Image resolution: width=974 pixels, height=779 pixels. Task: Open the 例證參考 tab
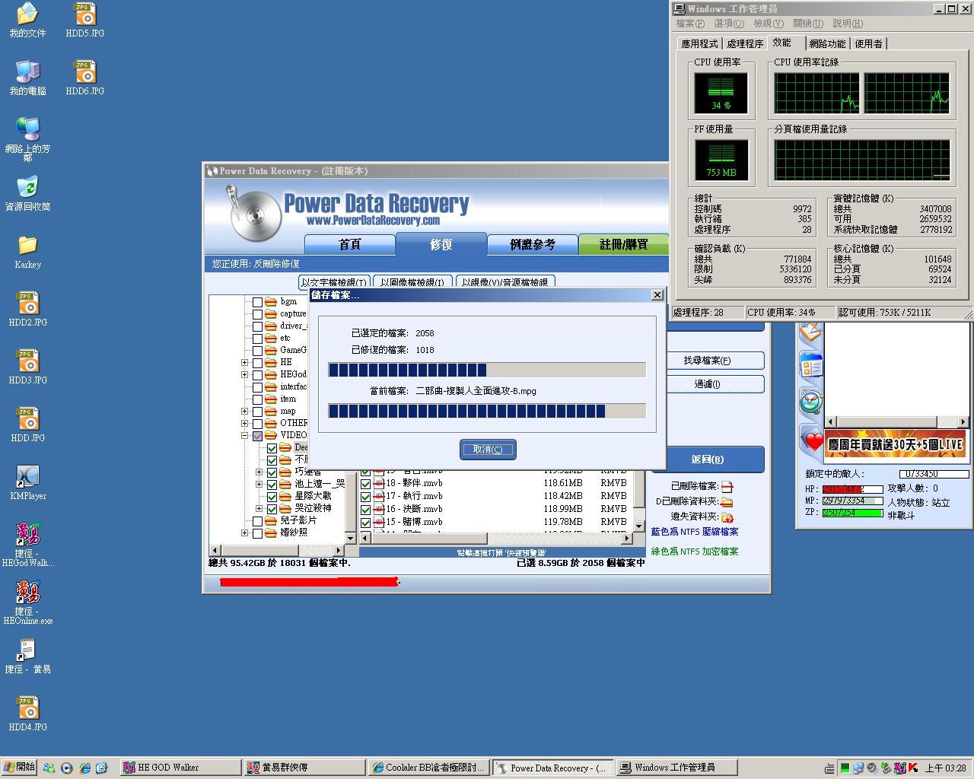pyautogui.click(x=533, y=244)
